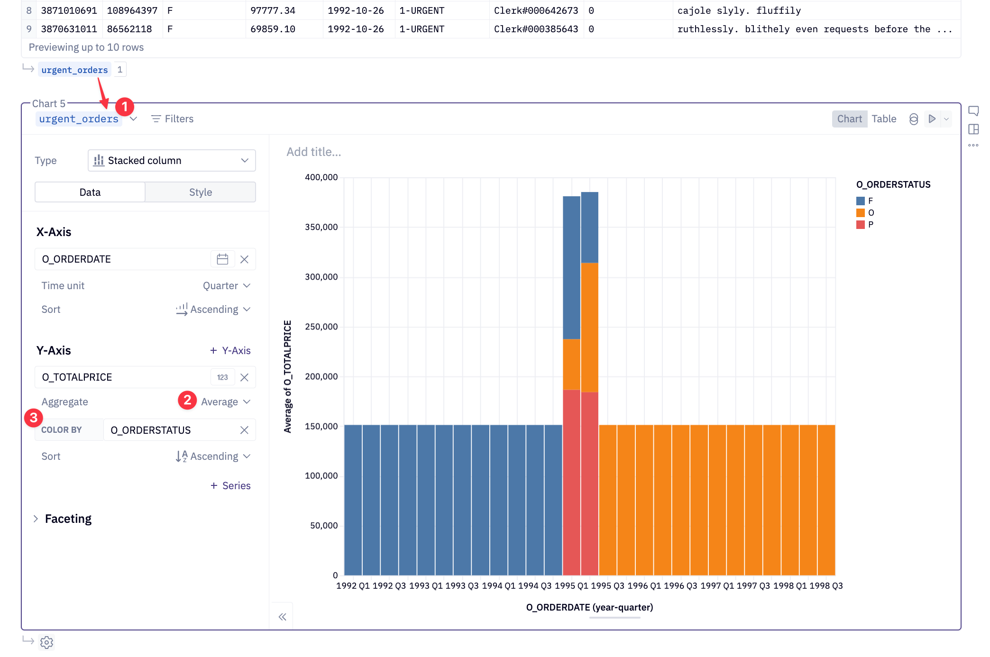Open the Stacked column chart type dropdown
Screen dimensions: 990x657
(x=172, y=161)
